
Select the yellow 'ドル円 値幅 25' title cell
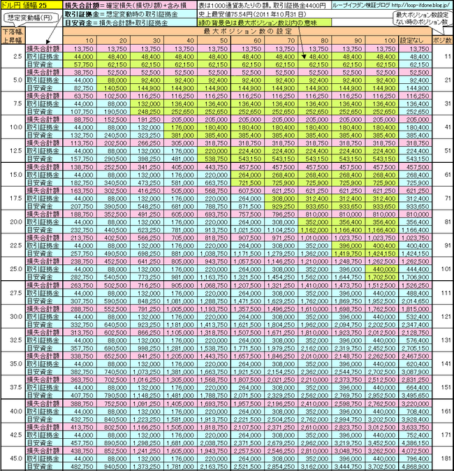[31, 5]
